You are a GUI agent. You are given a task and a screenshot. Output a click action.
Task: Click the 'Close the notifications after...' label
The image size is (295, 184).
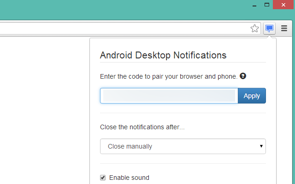tap(142, 127)
